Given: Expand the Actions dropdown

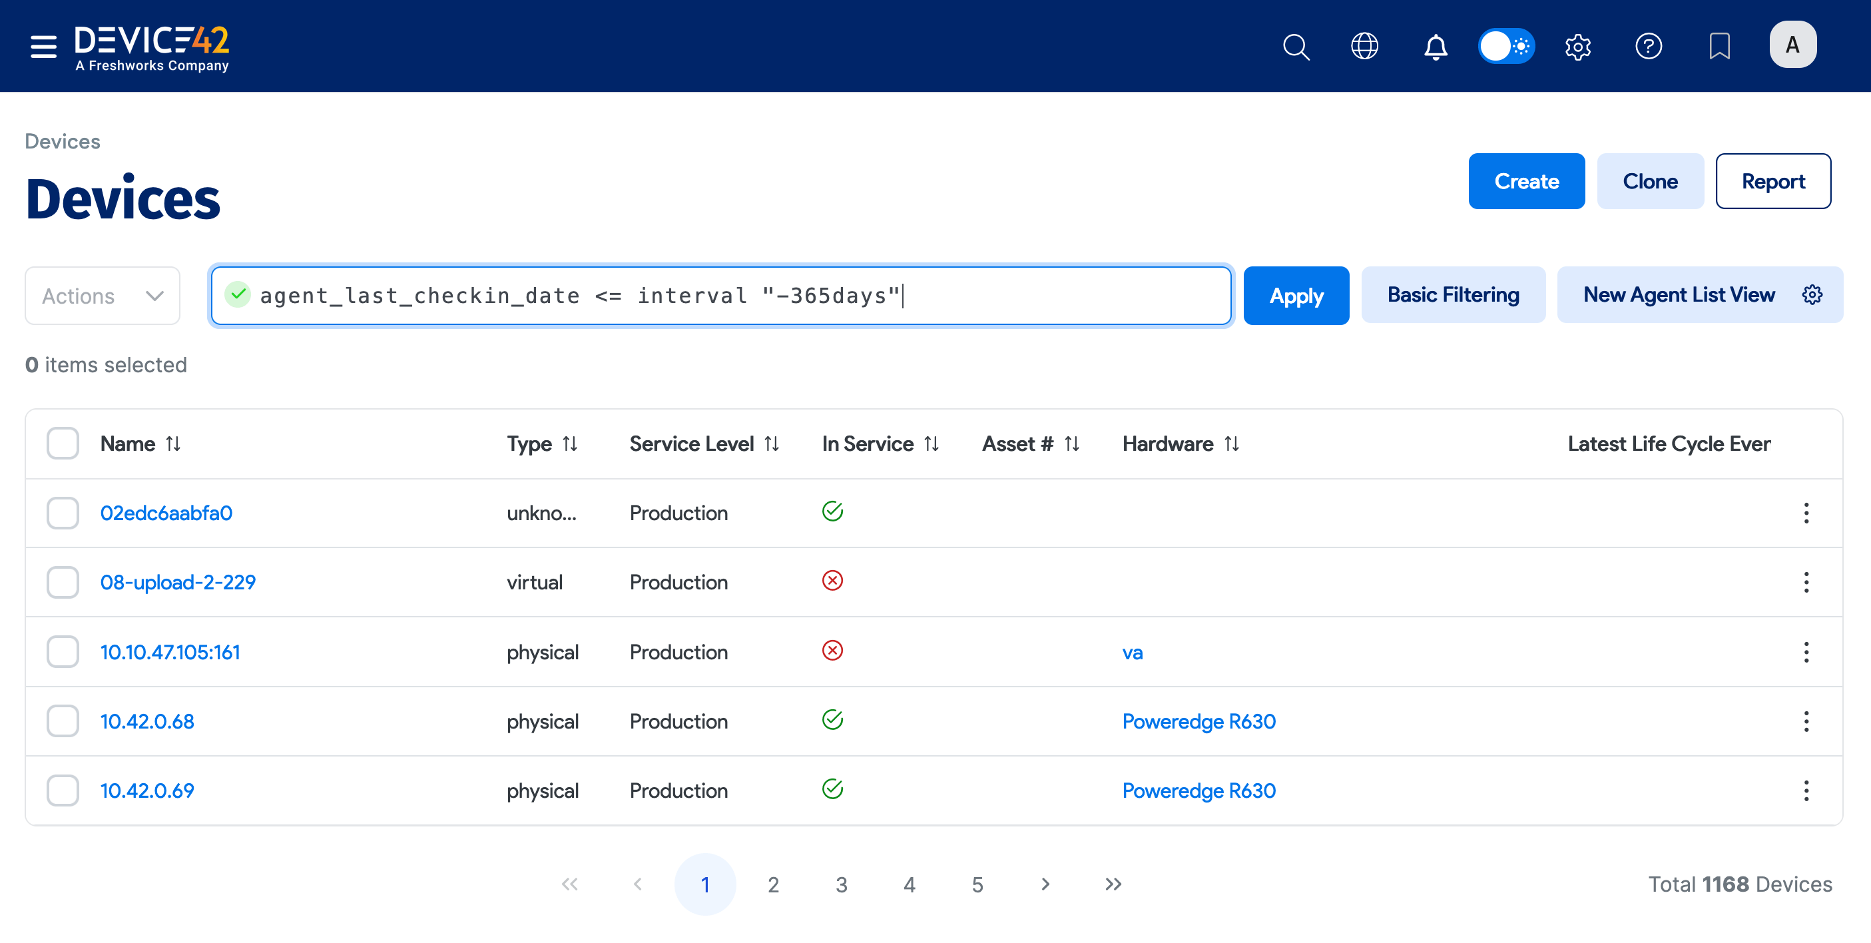Looking at the screenshot, I should (103, 296).
